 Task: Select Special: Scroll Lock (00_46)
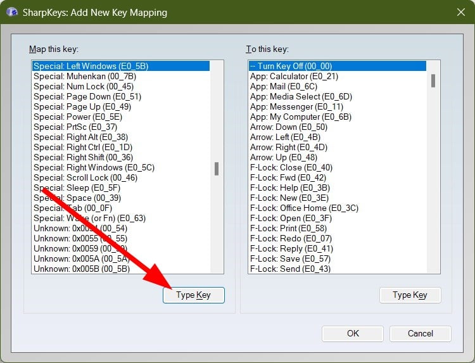[121, 178]
